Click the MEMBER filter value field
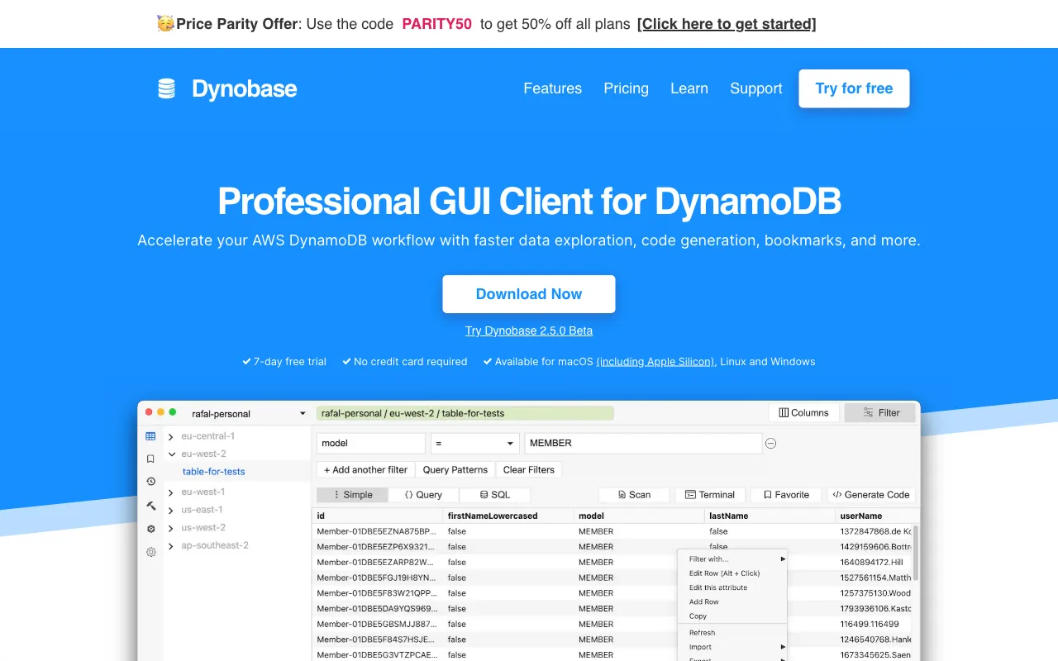Screen dimensions: 1058x661 click(643, 444)
